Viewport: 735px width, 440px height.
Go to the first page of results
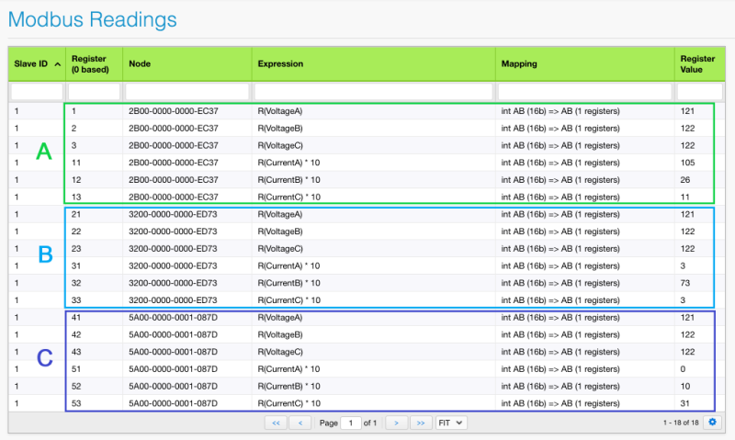tap(275, 423)
